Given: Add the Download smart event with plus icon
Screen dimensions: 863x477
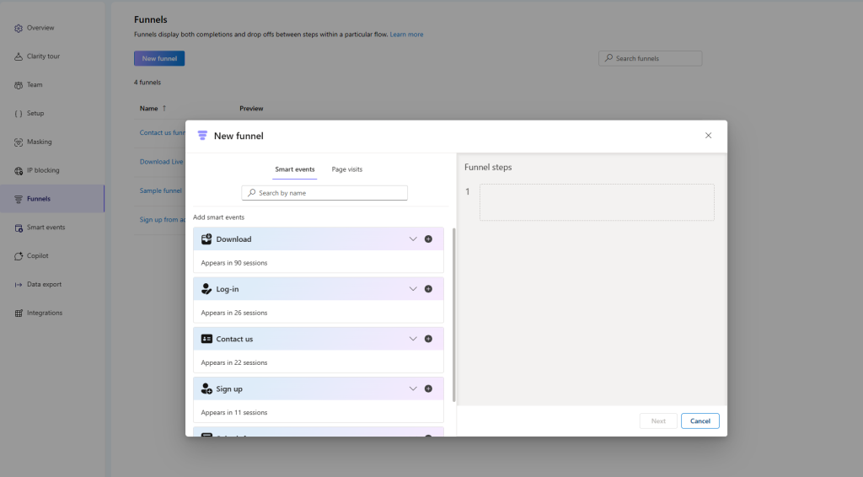Looking at the screenshot, I should pyautogui.click(x=428, y=238).
